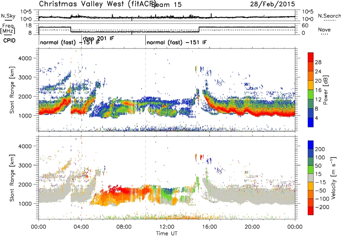341x236 pixels.
Task: Click the rightmost '00:00' time tick label
Action: click(295, 227)
